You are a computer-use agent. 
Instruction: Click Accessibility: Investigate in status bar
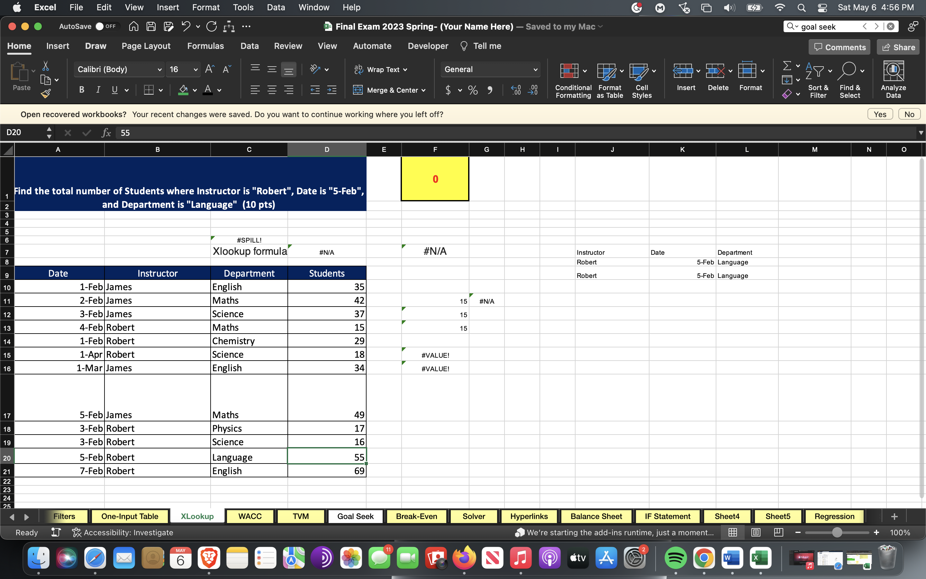tap(123, 532)
